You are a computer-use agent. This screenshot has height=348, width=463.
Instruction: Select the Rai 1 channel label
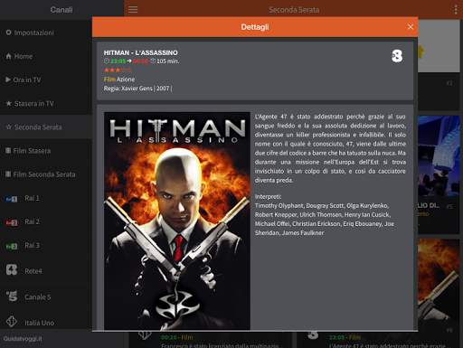point(32,198)
